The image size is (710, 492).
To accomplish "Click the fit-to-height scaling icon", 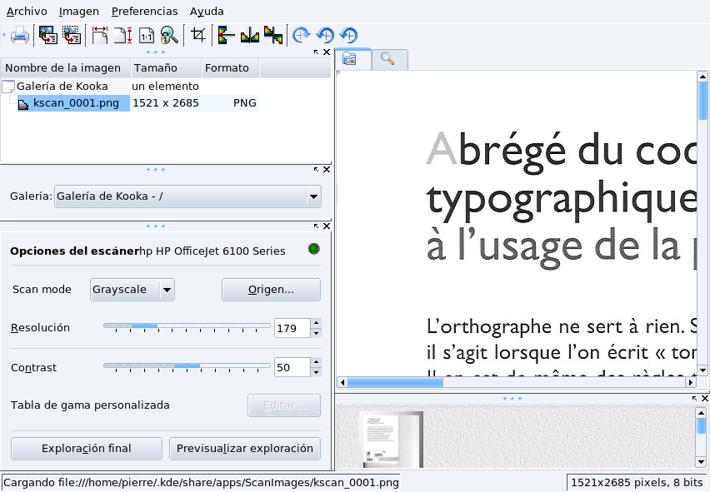I will click(x=122, y=36).
